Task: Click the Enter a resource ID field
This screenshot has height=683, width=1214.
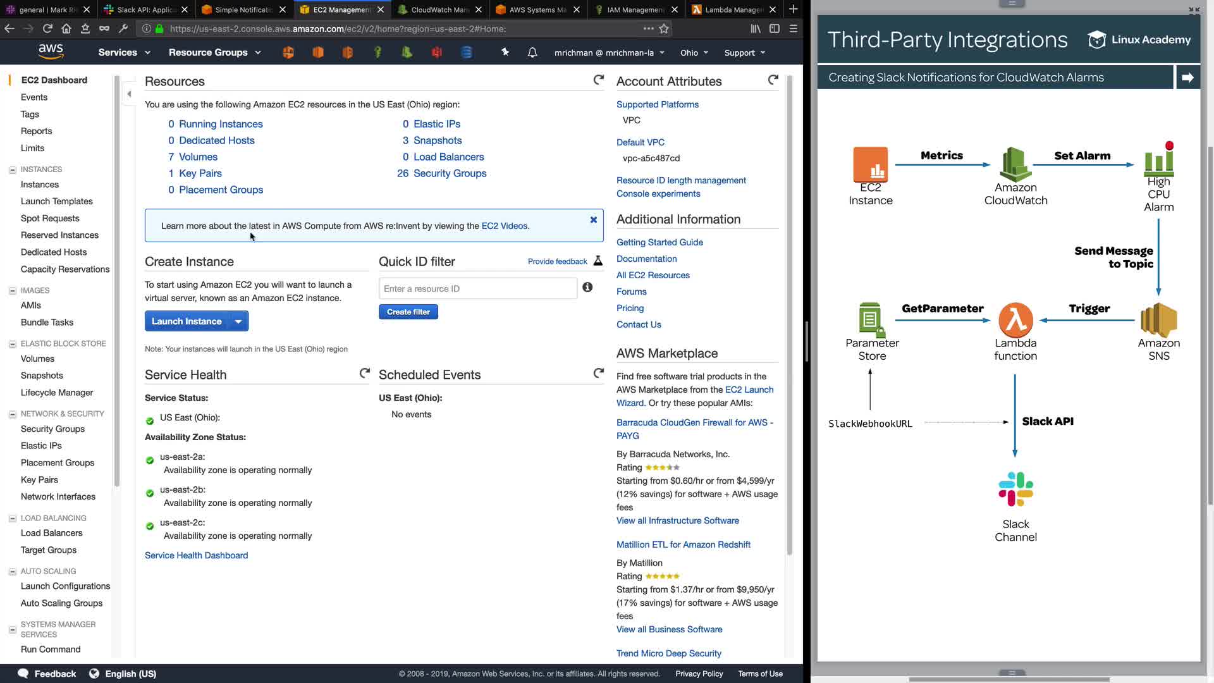Action: pyautogui.click(x=477, y=288)
